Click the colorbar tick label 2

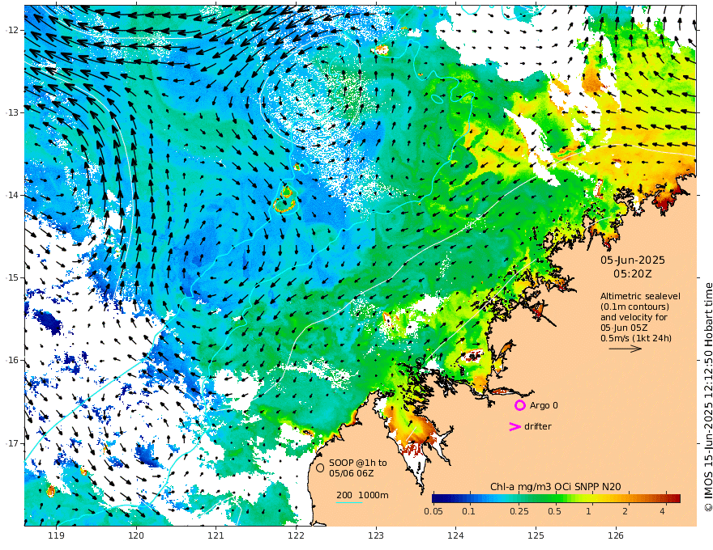click(x=625, y=511)
